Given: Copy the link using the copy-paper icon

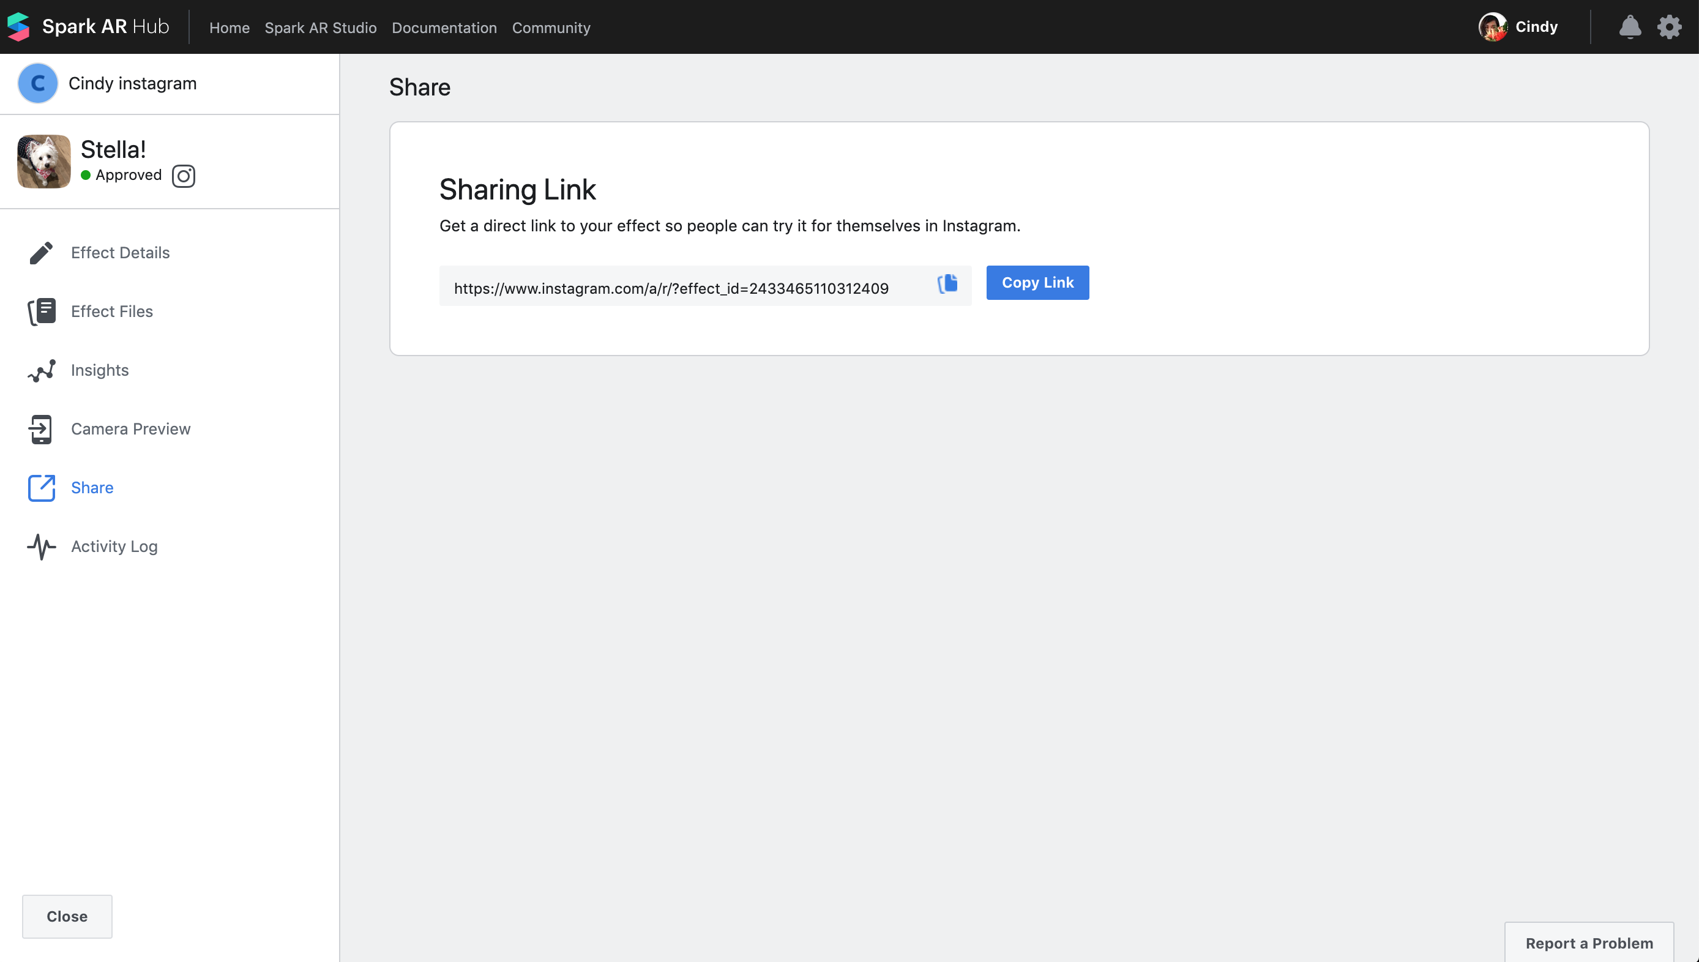Looking at the screenshot, I should (947, 284).
